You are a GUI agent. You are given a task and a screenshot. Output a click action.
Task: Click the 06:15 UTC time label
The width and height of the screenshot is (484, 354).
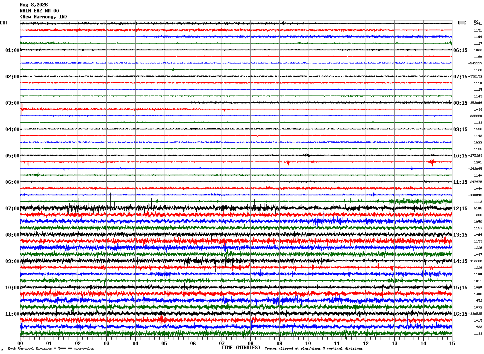(460, 50)
